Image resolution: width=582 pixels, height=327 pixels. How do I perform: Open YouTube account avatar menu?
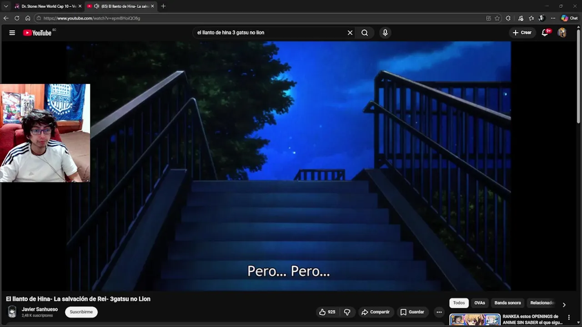[562, 33]
